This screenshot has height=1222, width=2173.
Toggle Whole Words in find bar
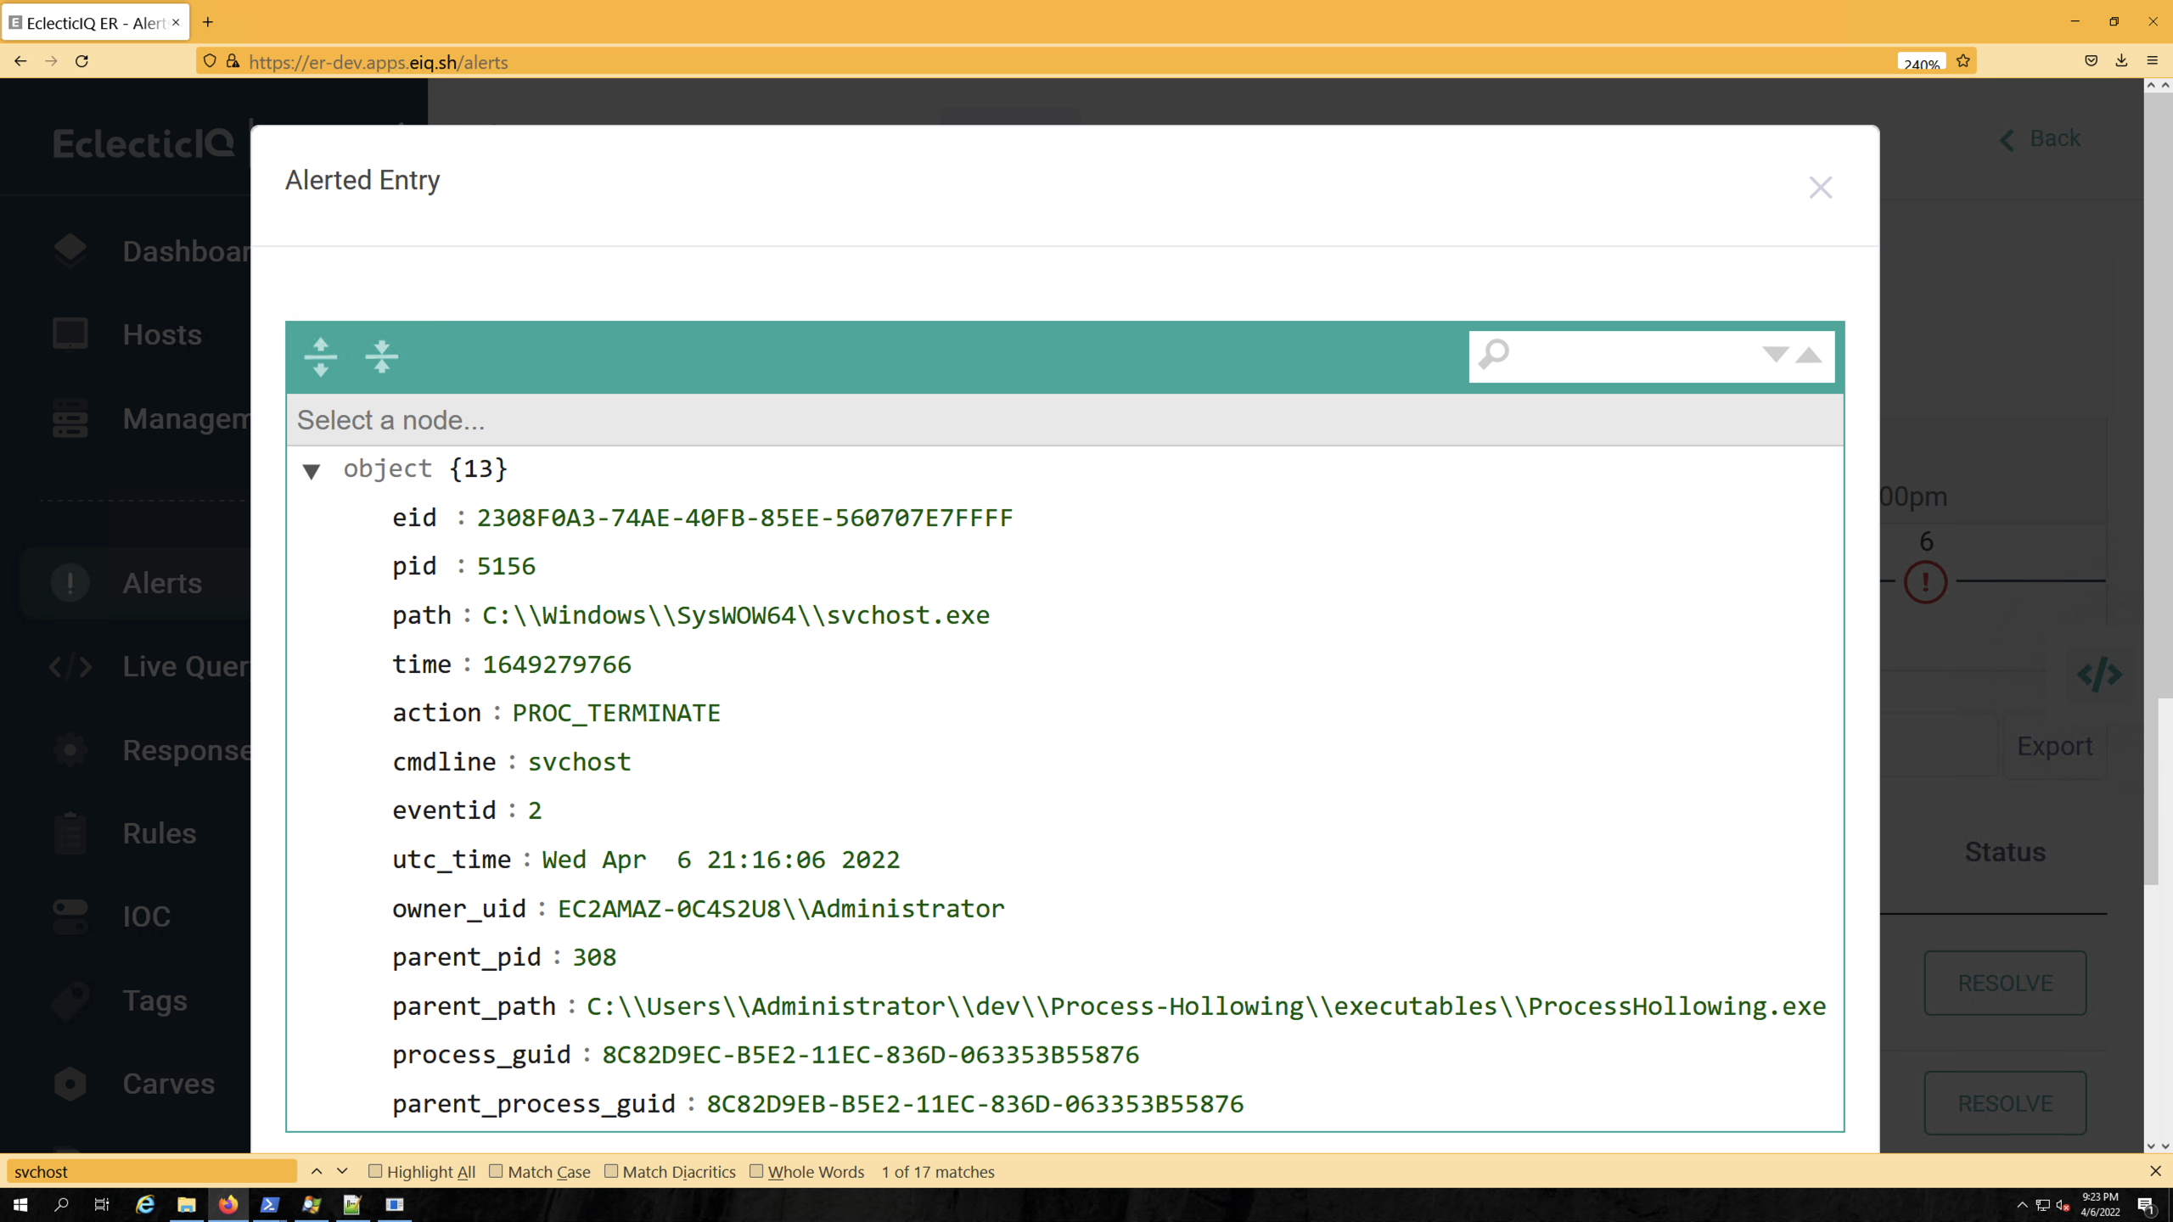tap(756, 1171)
